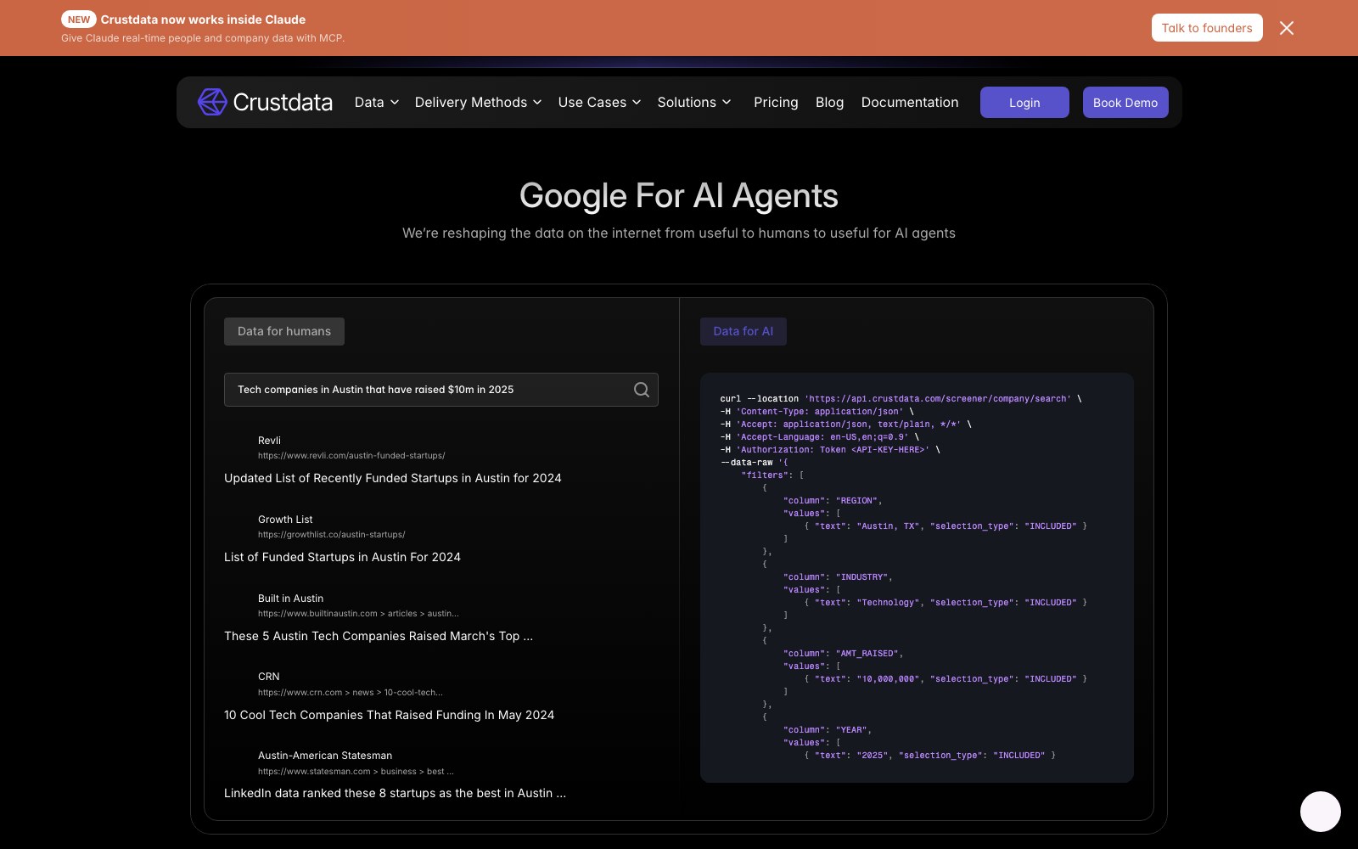Click the Growth List source name
Screen dimensions: 1358x849
[x=285, y=520]
